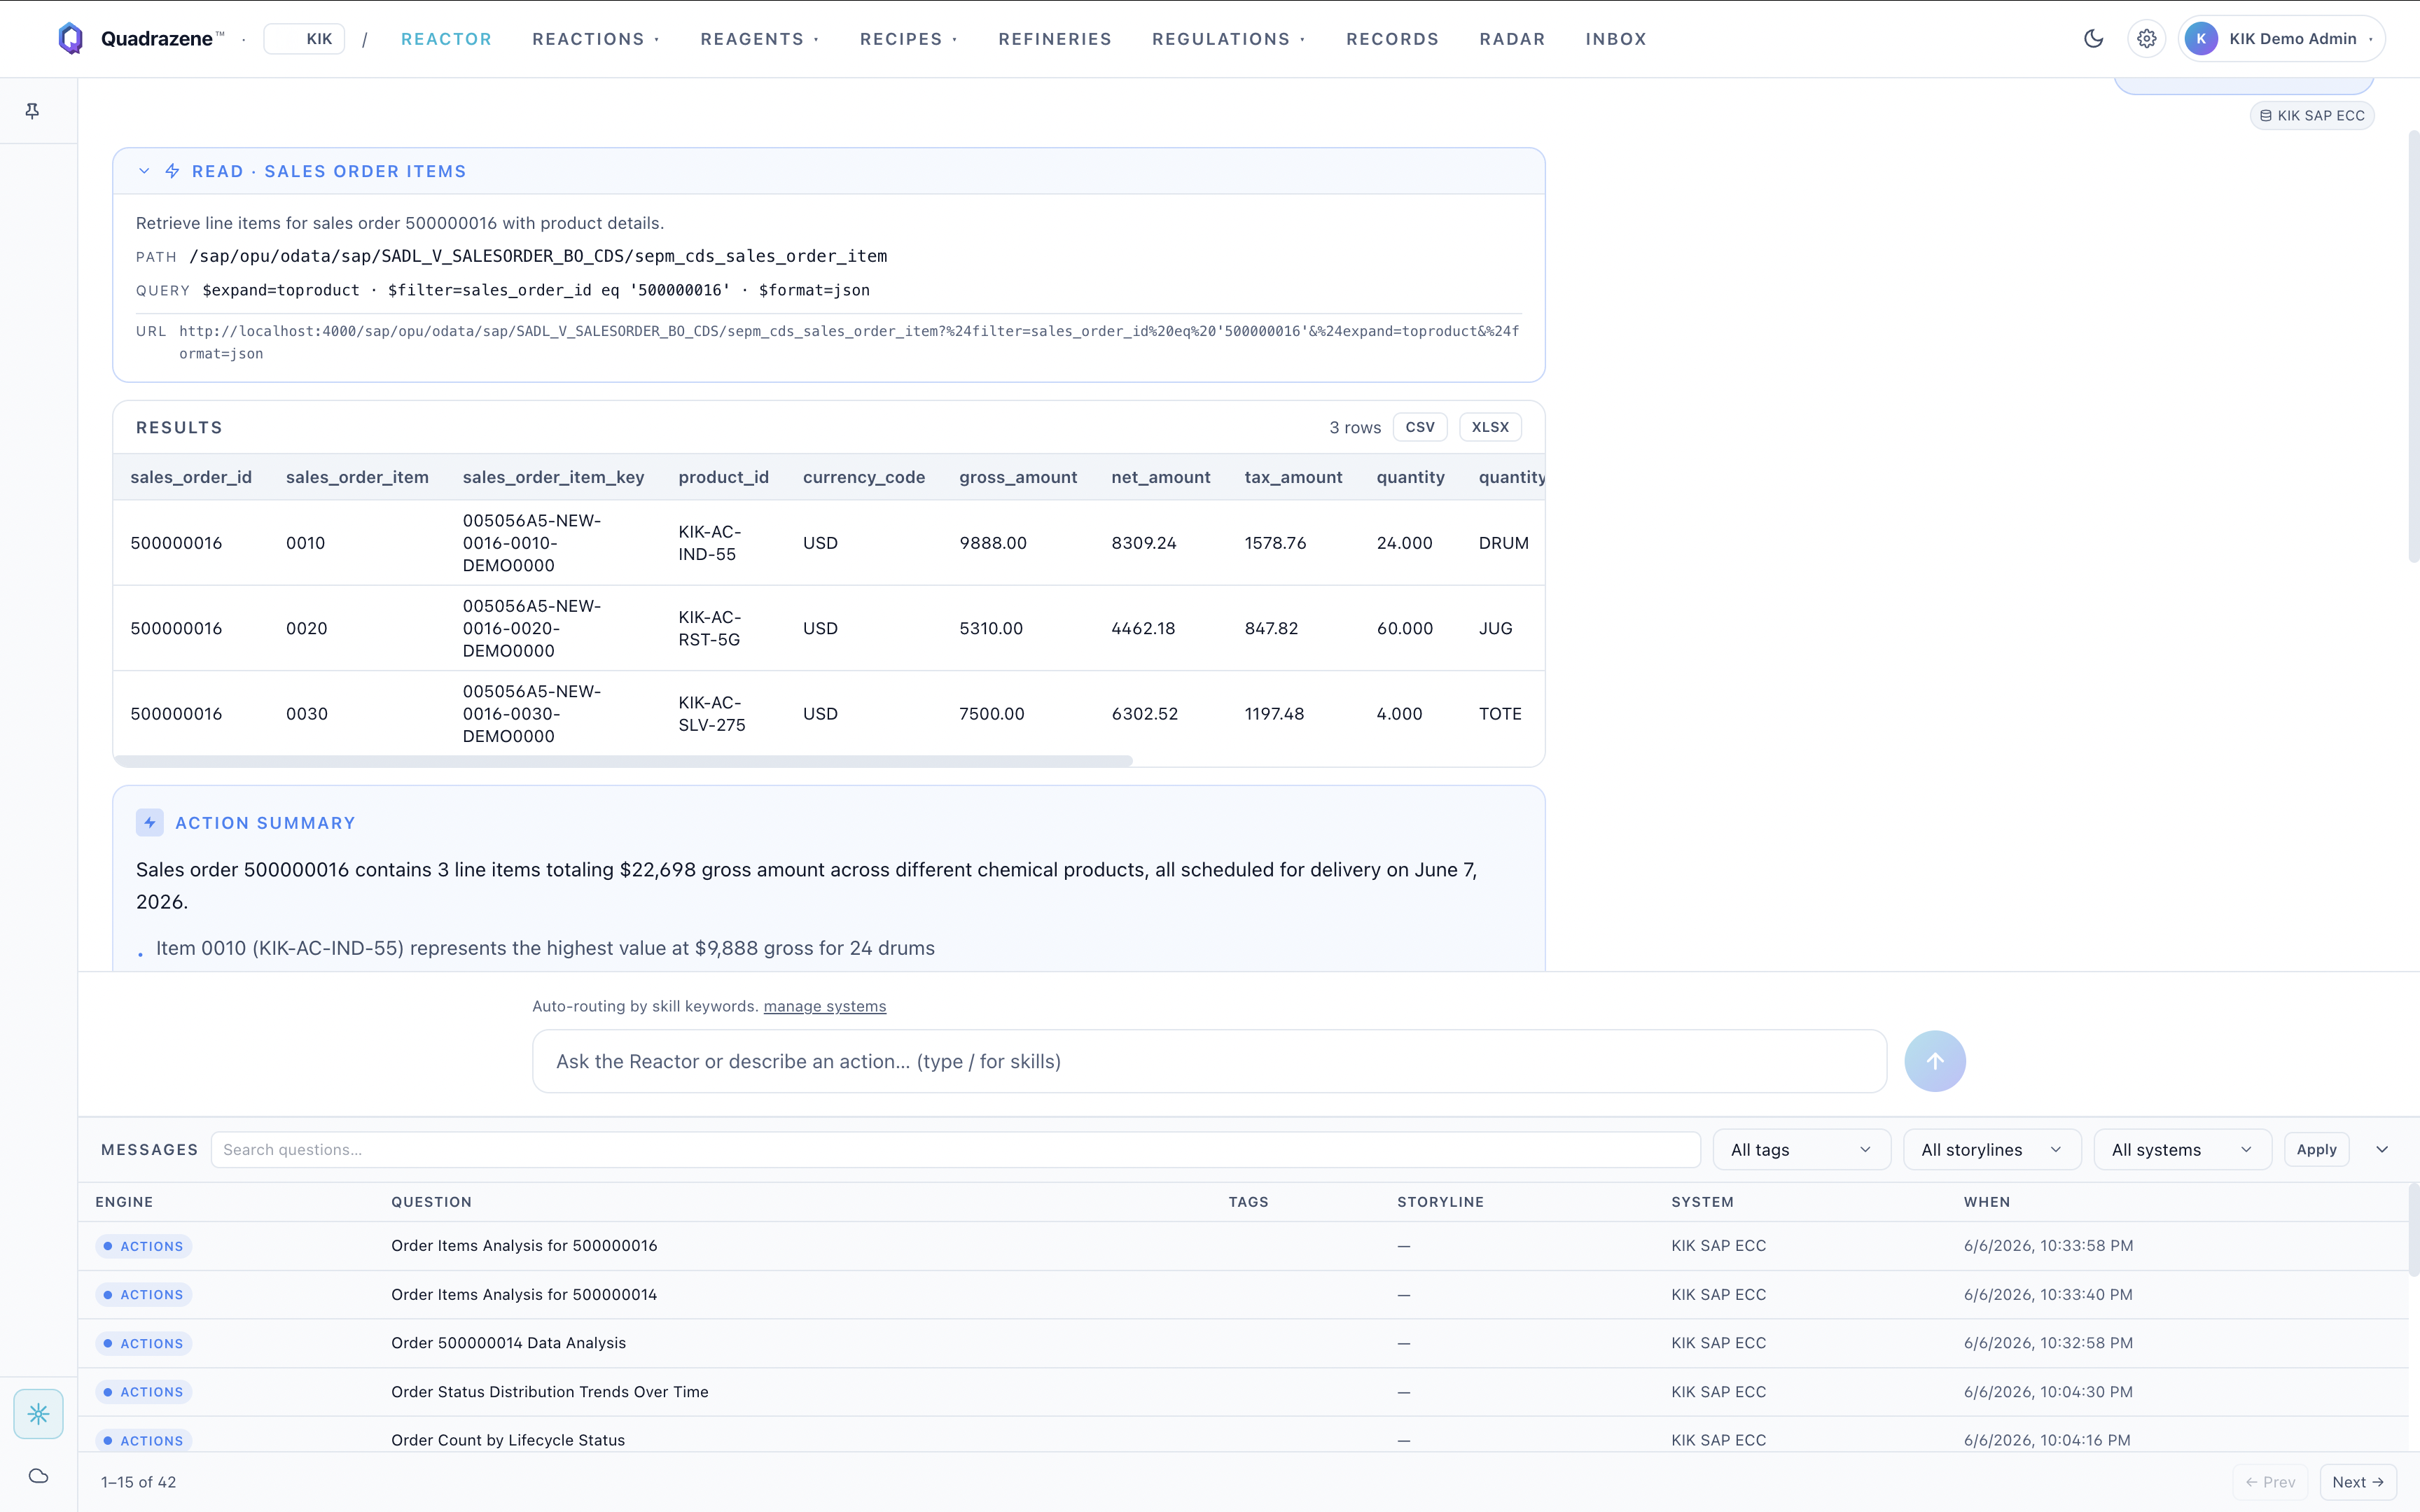Go to the Radar tab
Image resolution: width=2420 pixels, height=1512 pixels.
1512,39
